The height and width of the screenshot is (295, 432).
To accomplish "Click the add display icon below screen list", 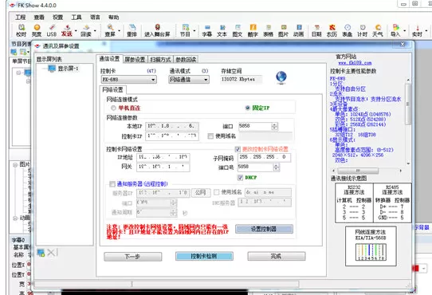I will (41, 253).
